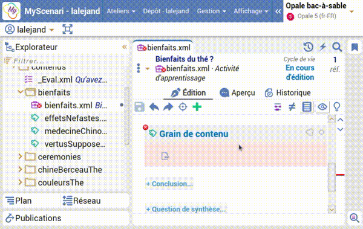Expand the ceremonies folder
Screen dimensions: 363x229
click(20, 156)
